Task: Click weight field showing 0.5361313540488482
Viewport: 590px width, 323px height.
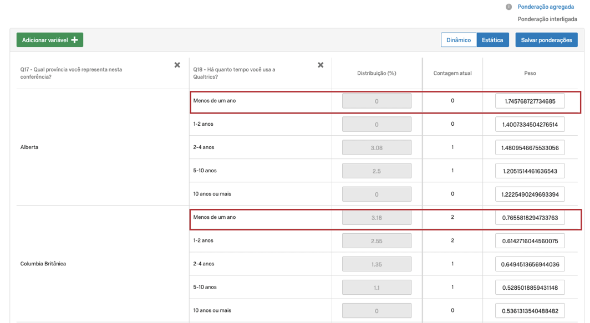Action: click(x=530, y=311)
